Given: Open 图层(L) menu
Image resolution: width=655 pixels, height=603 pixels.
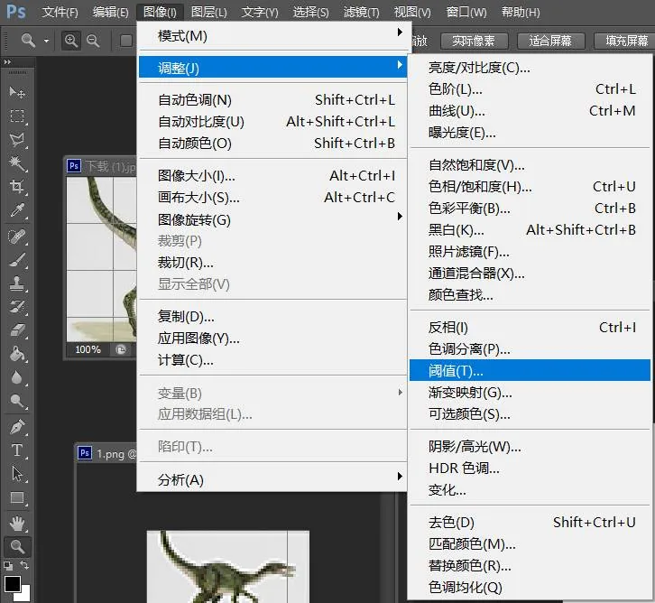Looking at the screenshot, I should pyautogui.click(x=209, y=12).
